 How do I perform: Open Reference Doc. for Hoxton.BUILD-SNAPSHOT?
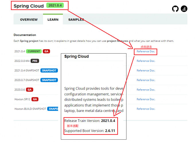(x=146, y=109)
